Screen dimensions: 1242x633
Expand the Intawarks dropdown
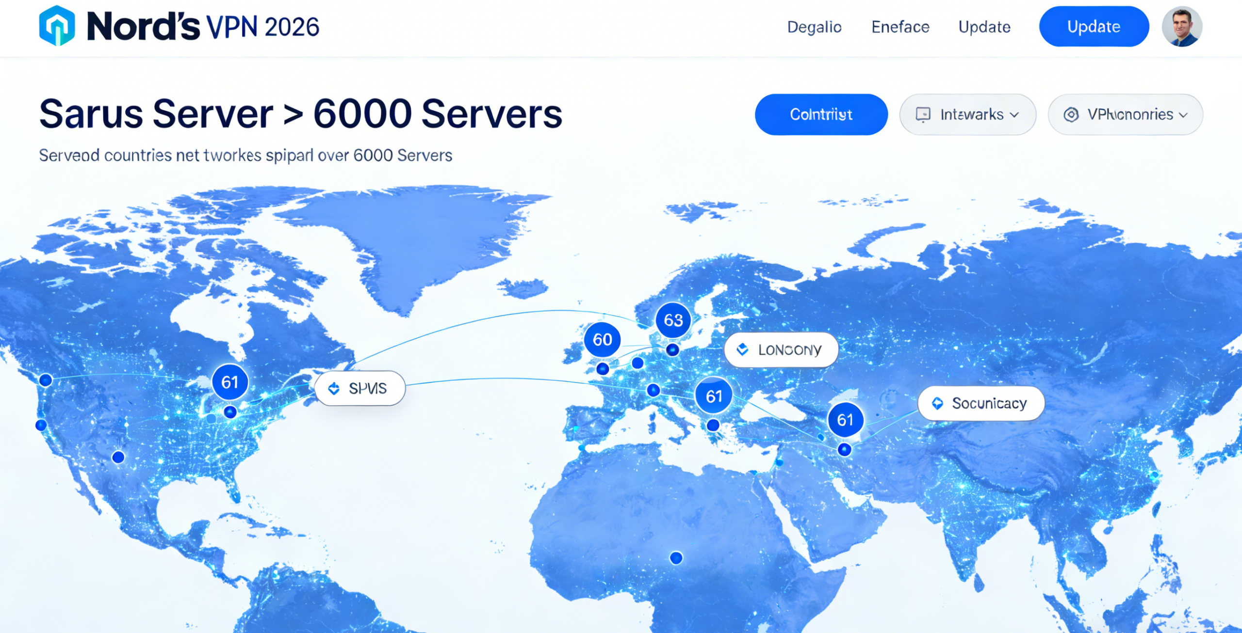point(967,115)
